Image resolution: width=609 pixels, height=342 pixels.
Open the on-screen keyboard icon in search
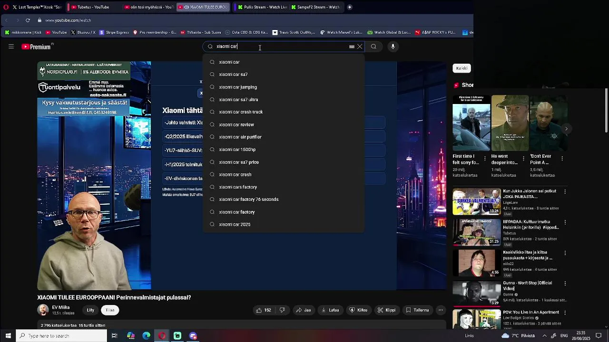[x=352, y=47]
